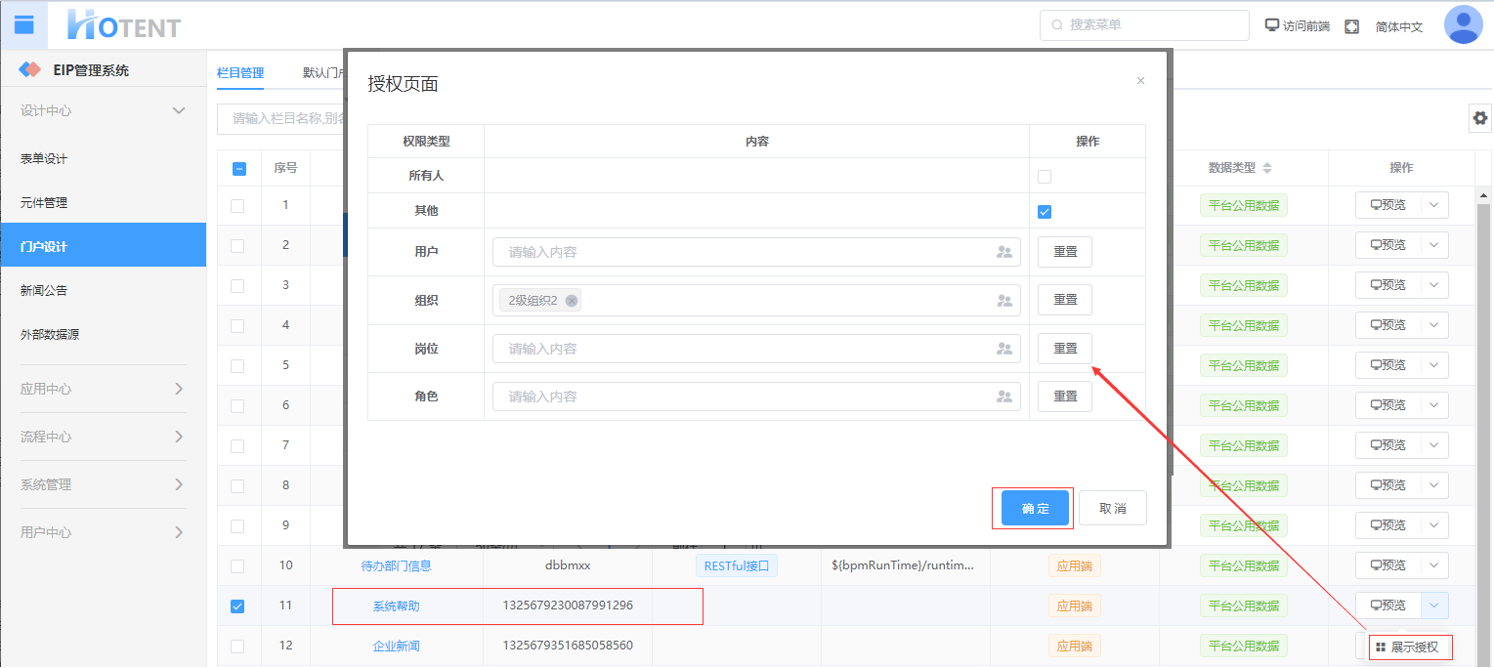This screenshot has width=1494, height=668.
Task: Close the 授权页面 dialog with X
Action: click(x=1140, y=81)
